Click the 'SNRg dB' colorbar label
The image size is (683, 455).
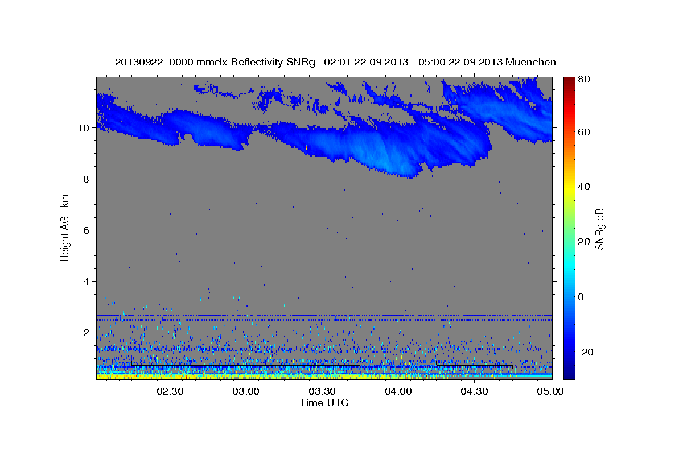click(599, 229)
